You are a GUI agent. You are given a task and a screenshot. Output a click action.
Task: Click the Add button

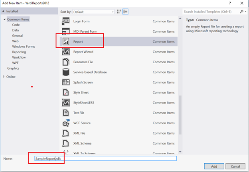pyautogui.click(x=214, y=166)
